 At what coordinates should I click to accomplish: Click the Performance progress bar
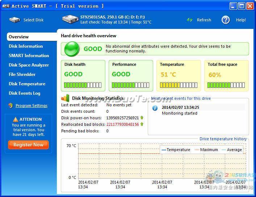coord(130,85)
